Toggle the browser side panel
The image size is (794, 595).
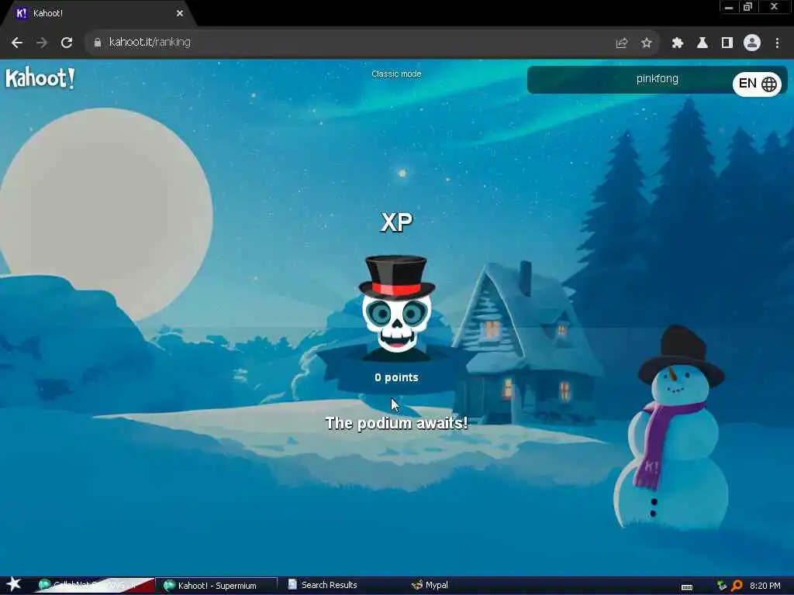point(727,43)
